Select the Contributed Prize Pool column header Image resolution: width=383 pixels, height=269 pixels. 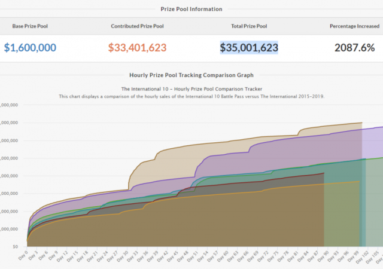[137, 26]
